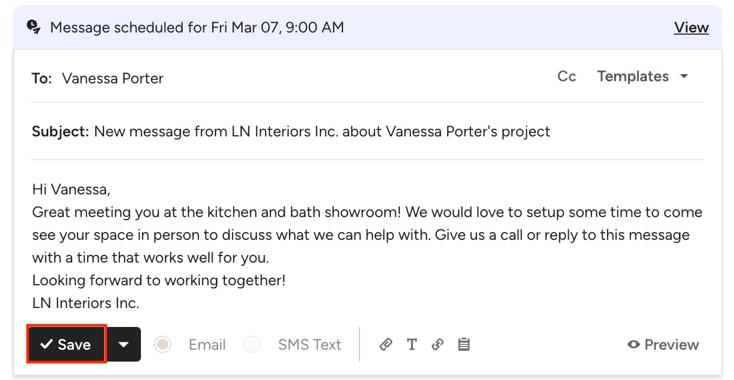Select the Email radio button

163,344
